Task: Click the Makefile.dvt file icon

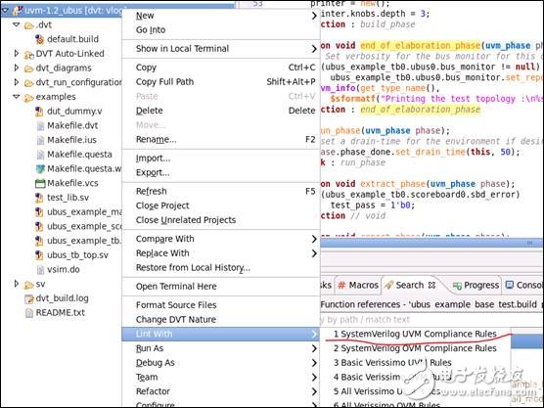Action: [x=40, y=126]
